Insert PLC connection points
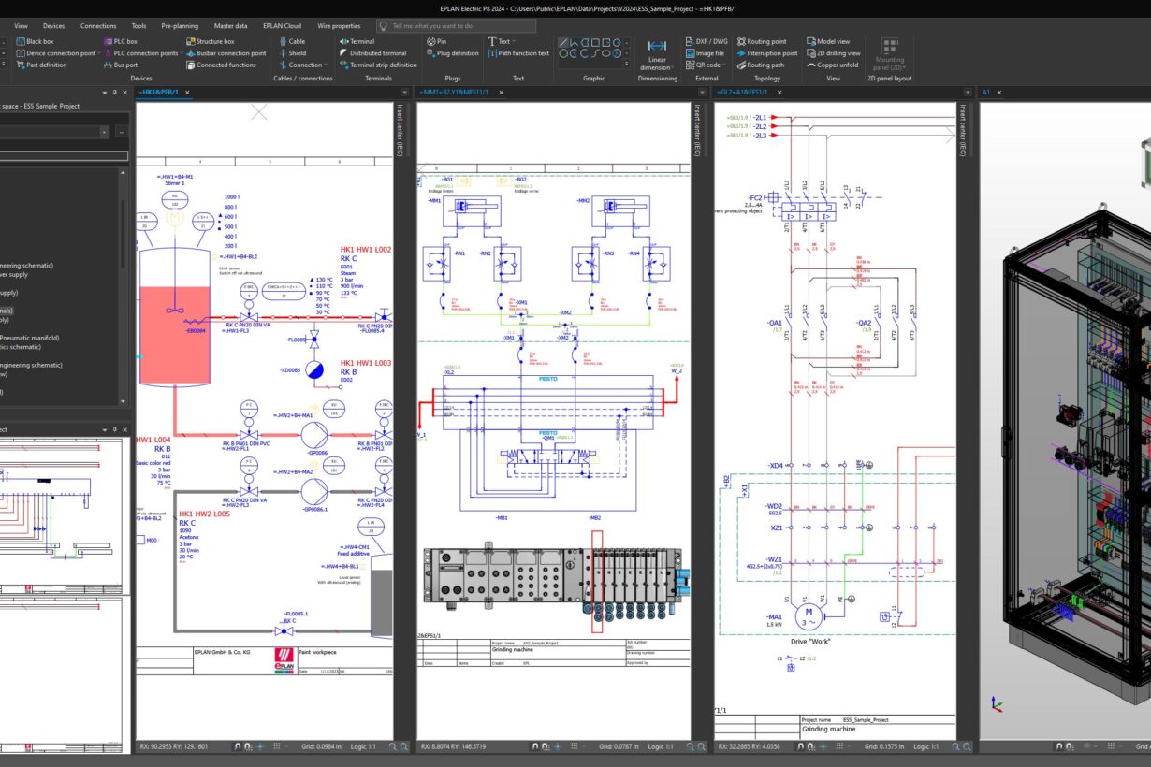The width and height of the screenshot is (1151, 767). 140,53
